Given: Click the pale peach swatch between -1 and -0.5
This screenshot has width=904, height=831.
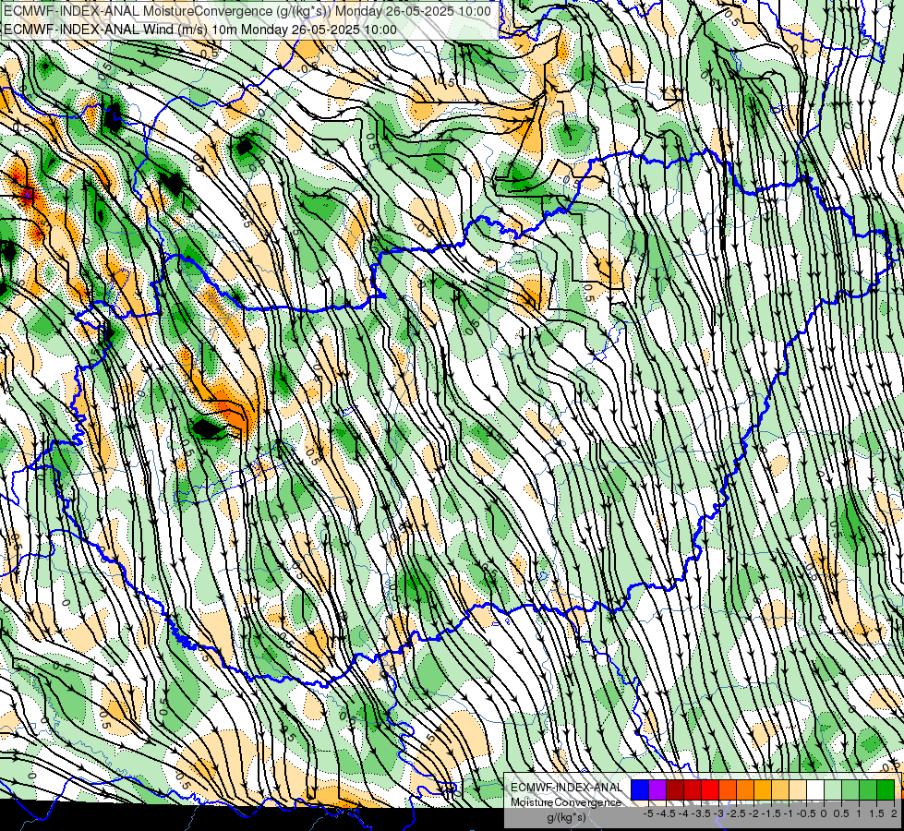Looking at the screenshot, I should click(x=798, y=789).
